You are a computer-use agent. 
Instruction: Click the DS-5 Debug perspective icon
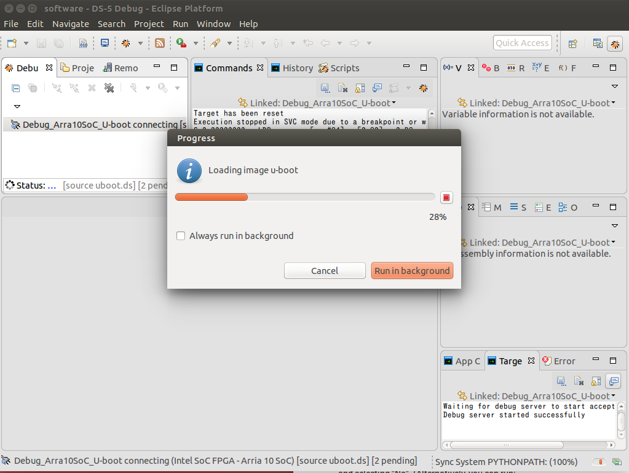coord(614,44)
